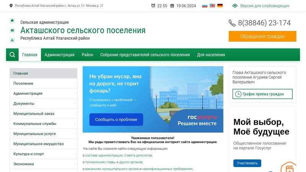The image size is (306, 172).
Task: Open the Администрация navigation menu
Action: click(59, 55)
